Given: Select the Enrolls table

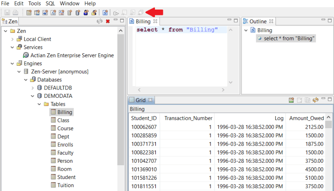Looking at the screenshot, I should pos(62,145).
